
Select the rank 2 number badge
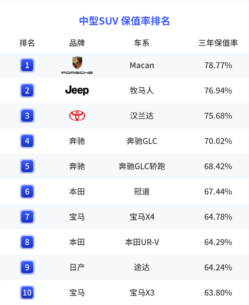coord(27,90)
